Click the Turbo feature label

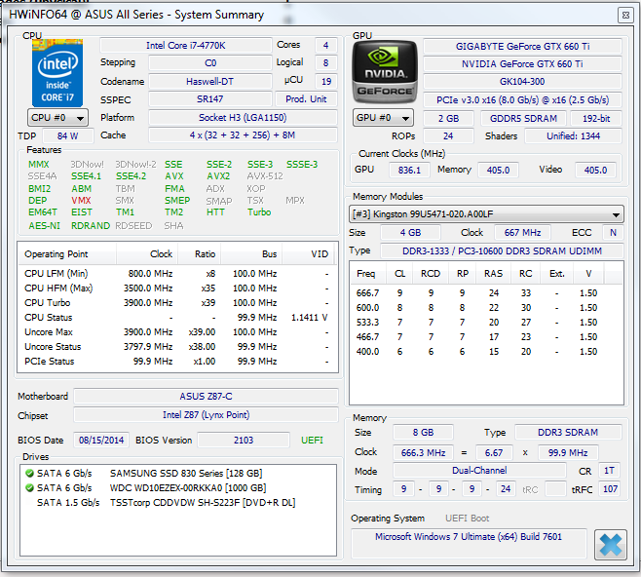pos(259,212)
